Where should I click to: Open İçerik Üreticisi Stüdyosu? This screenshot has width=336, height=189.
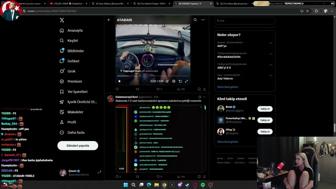(x=78, y=102)
